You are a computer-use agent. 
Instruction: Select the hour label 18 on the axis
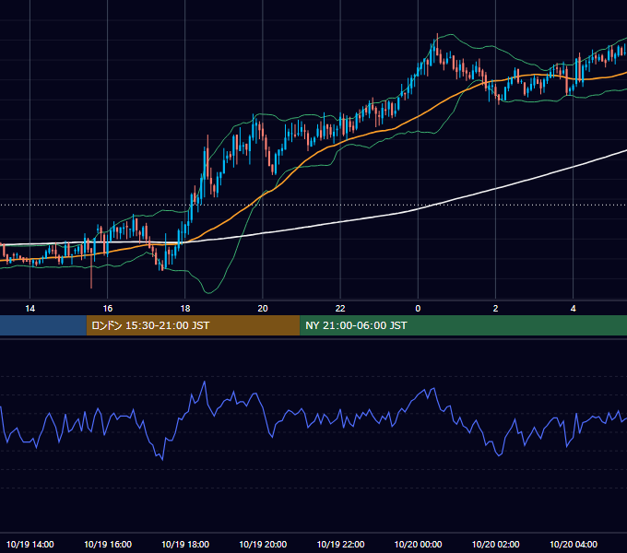click(185, 309)
